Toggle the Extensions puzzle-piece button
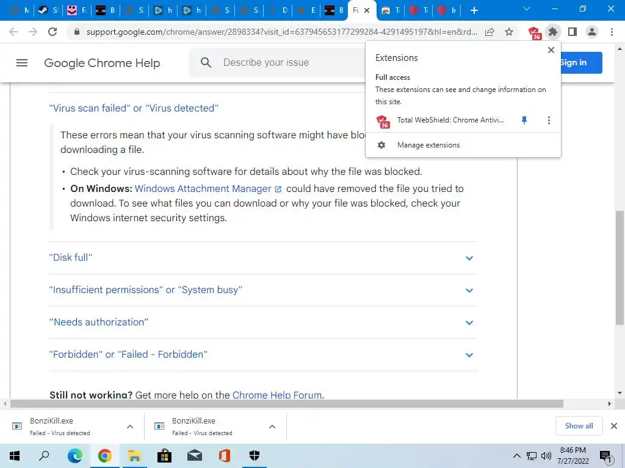 click(x=553, y=32)
